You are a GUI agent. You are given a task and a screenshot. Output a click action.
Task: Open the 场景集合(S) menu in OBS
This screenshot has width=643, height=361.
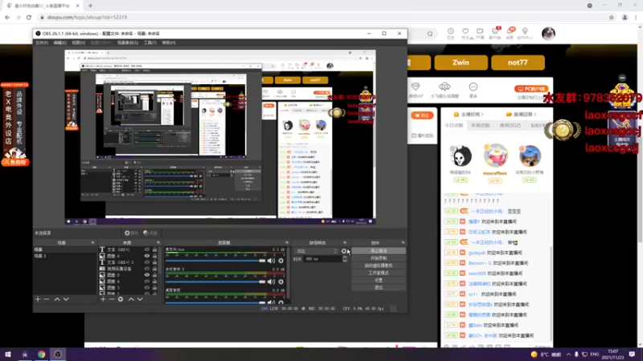click(x=128, y=43)
